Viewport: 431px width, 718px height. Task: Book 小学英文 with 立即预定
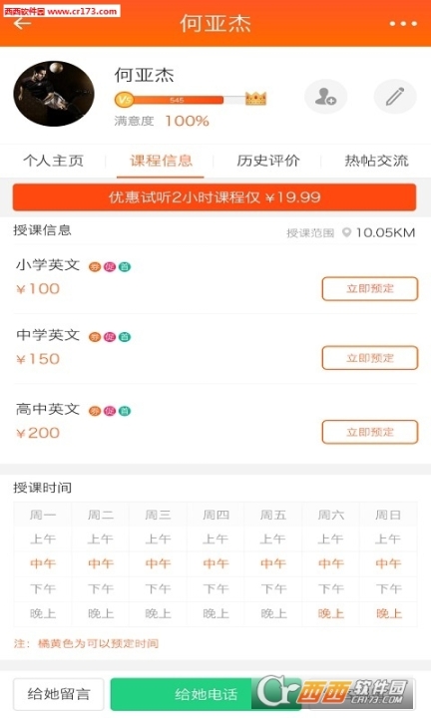click(370, 288)
